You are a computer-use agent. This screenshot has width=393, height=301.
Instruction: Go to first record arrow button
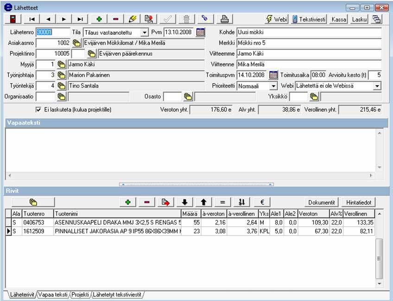coord(32,19)
